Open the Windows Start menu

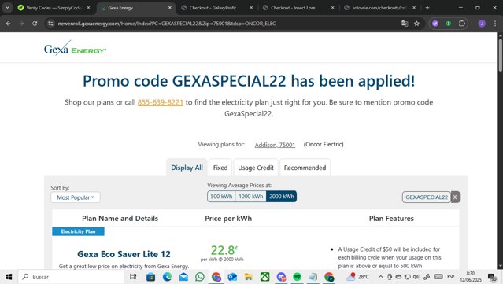(x=9, y=277)
